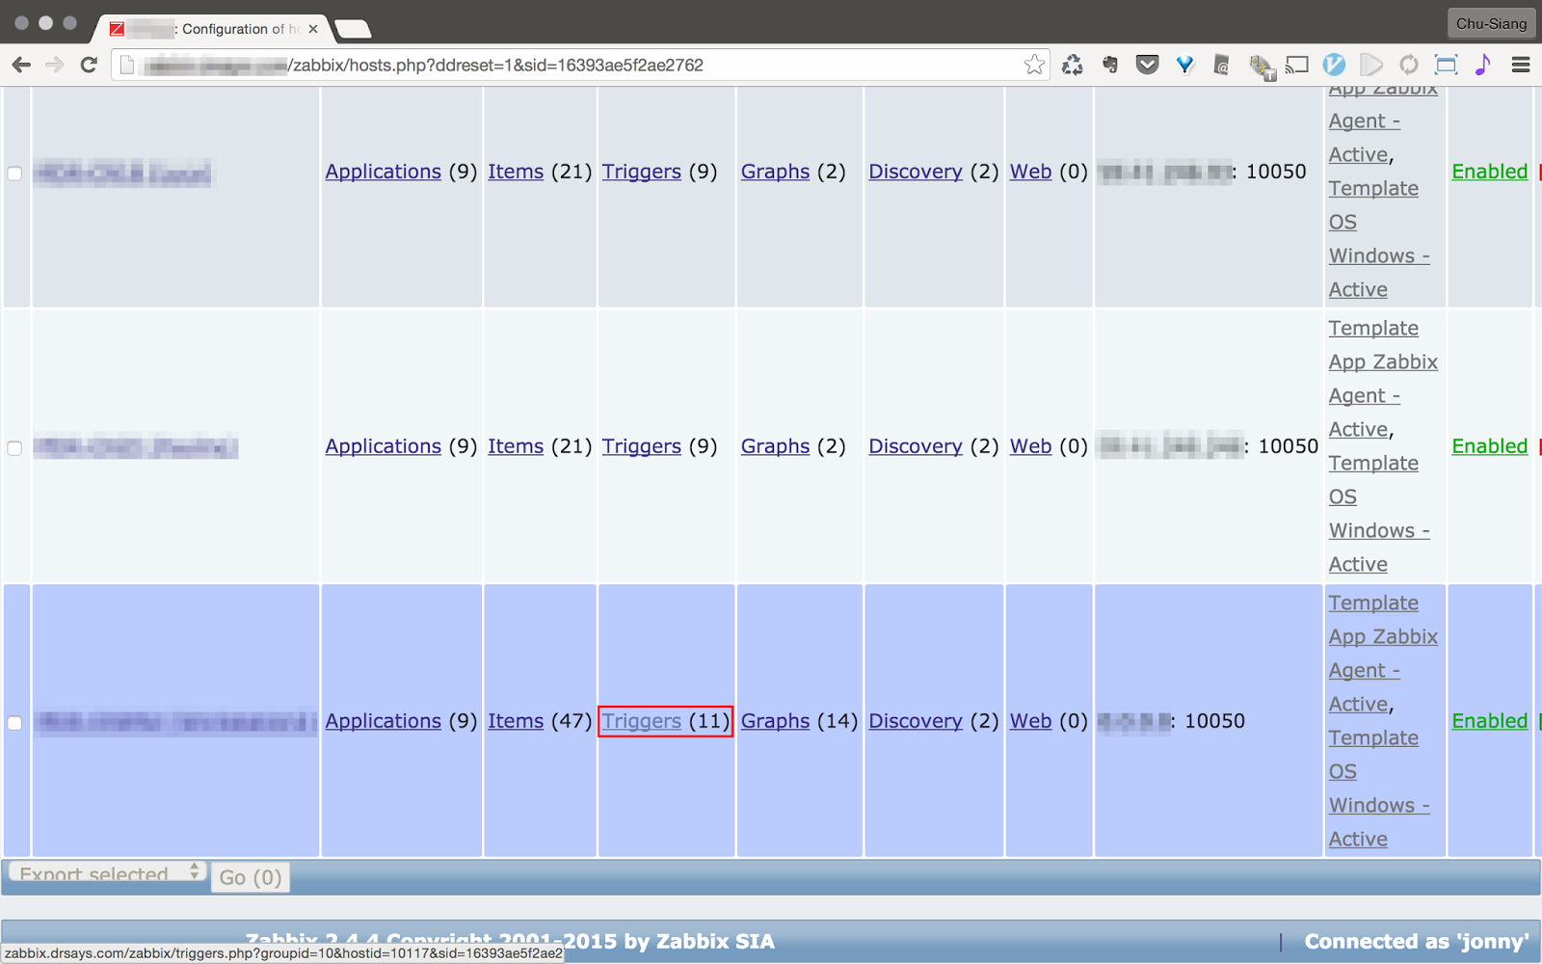
Task: Open Web link in the Triggers (11) row
Action: coord(1030,721)
